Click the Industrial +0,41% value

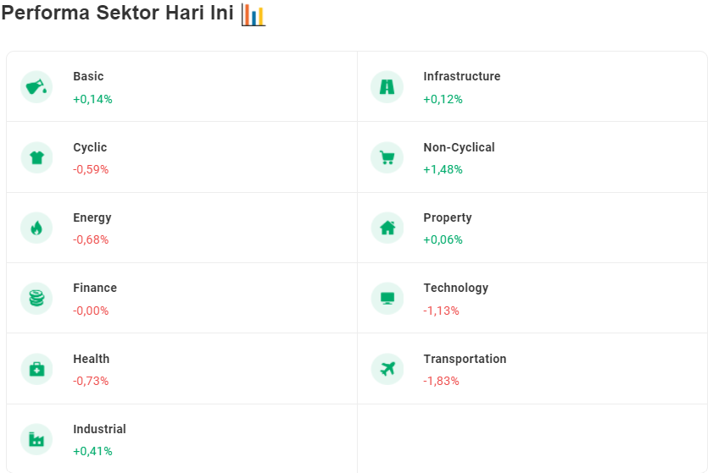click(x=92, y=451)
